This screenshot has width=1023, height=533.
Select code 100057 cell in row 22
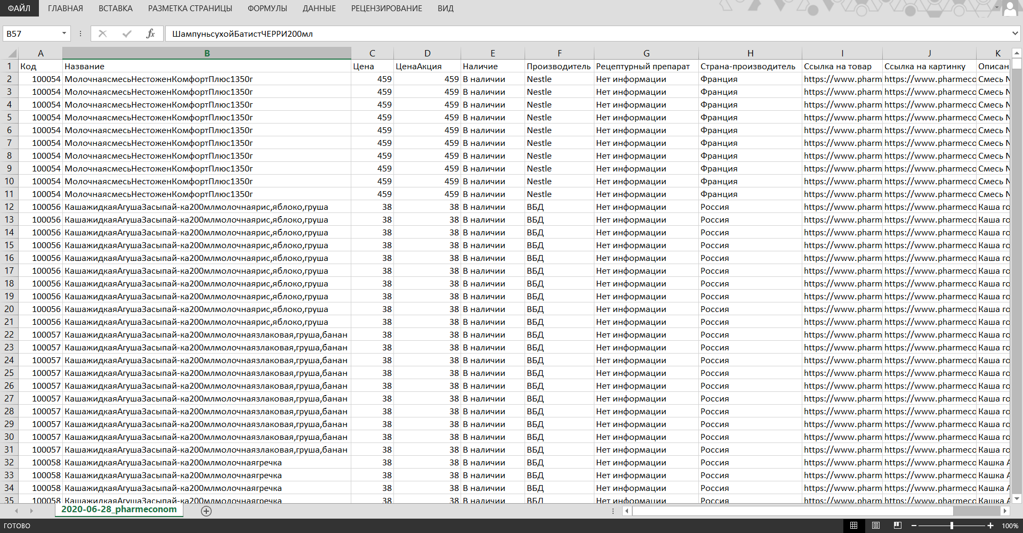pyautogui.click(x=41, y=334)
